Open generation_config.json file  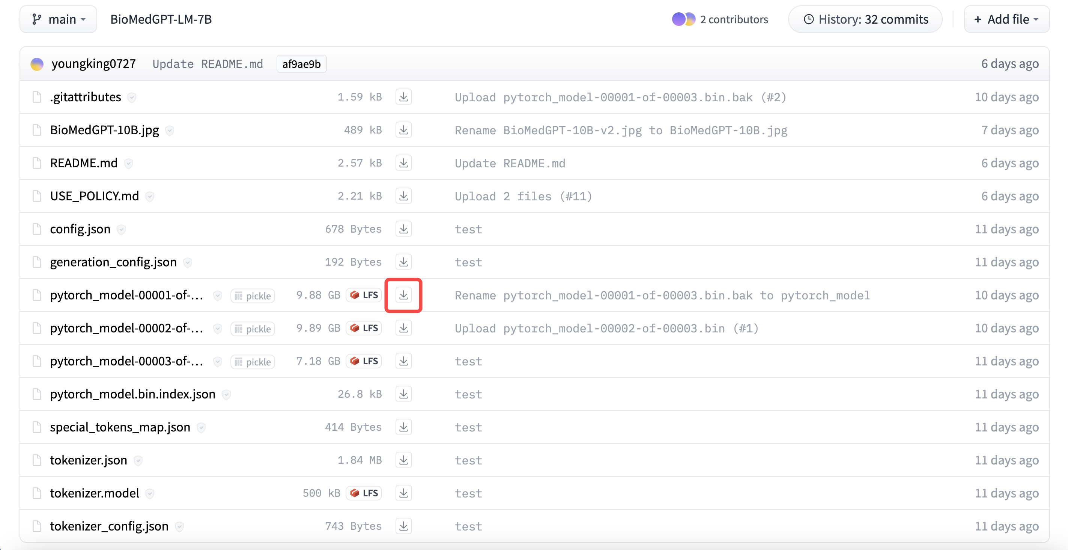[113, 262]
